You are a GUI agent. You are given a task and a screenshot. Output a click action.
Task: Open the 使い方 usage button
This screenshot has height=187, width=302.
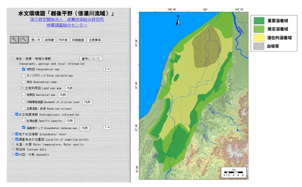click(x=35, y=40)
